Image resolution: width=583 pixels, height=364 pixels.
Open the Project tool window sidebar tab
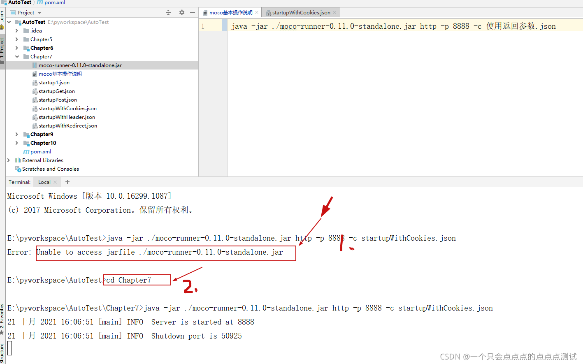pos(2,51)
